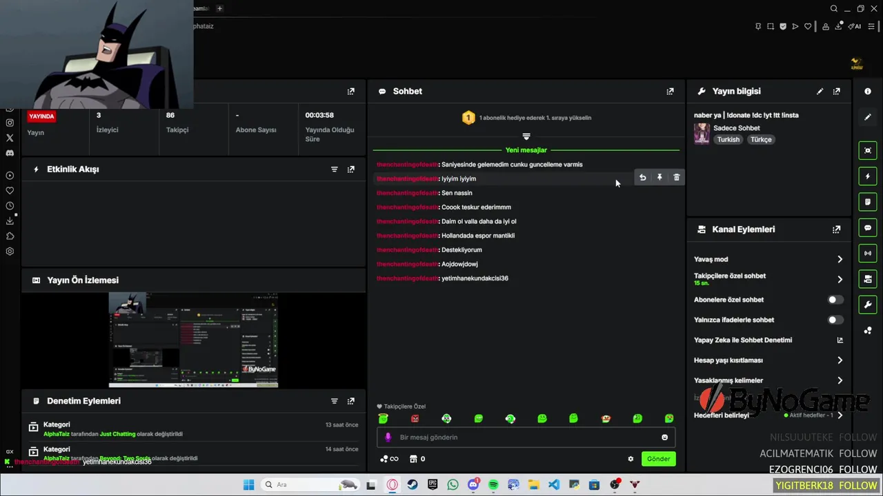Open Spotify from the taskbar
883x496 pixels.
[x=493, y=485]
